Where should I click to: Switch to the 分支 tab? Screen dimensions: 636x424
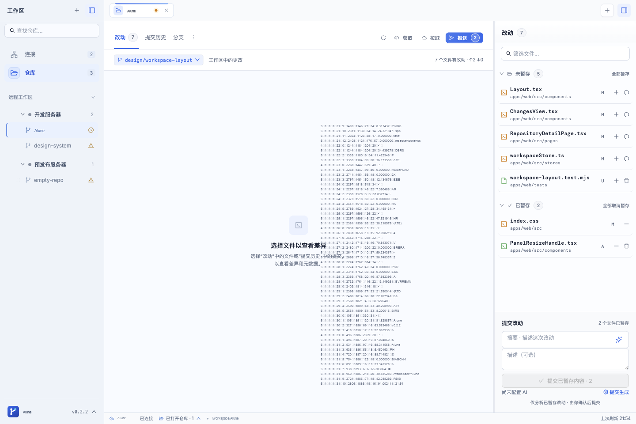pyautogui.click(x=178, y=38)
